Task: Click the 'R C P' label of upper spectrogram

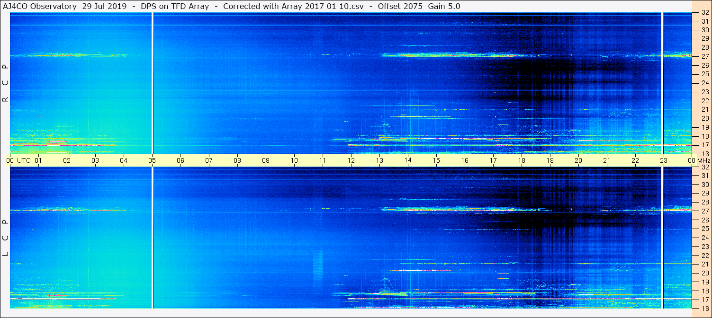Action: (5, 83)
